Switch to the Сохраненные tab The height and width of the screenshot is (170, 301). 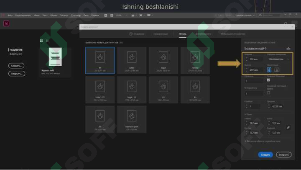tap(161, 34)
